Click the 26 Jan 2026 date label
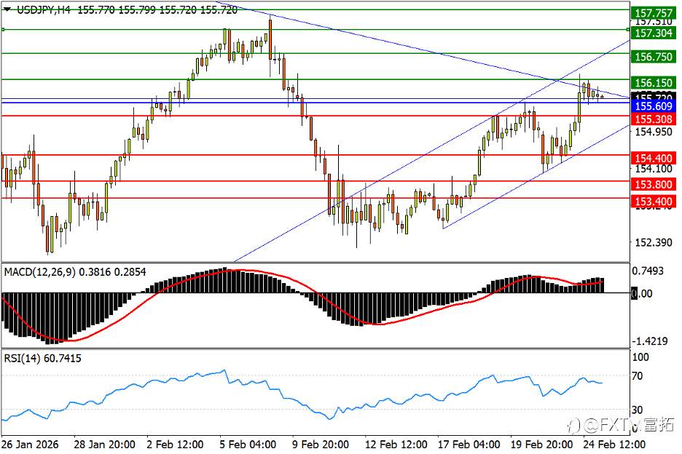The width and height of the screenshot is (682, 454). tap(30, 445)
